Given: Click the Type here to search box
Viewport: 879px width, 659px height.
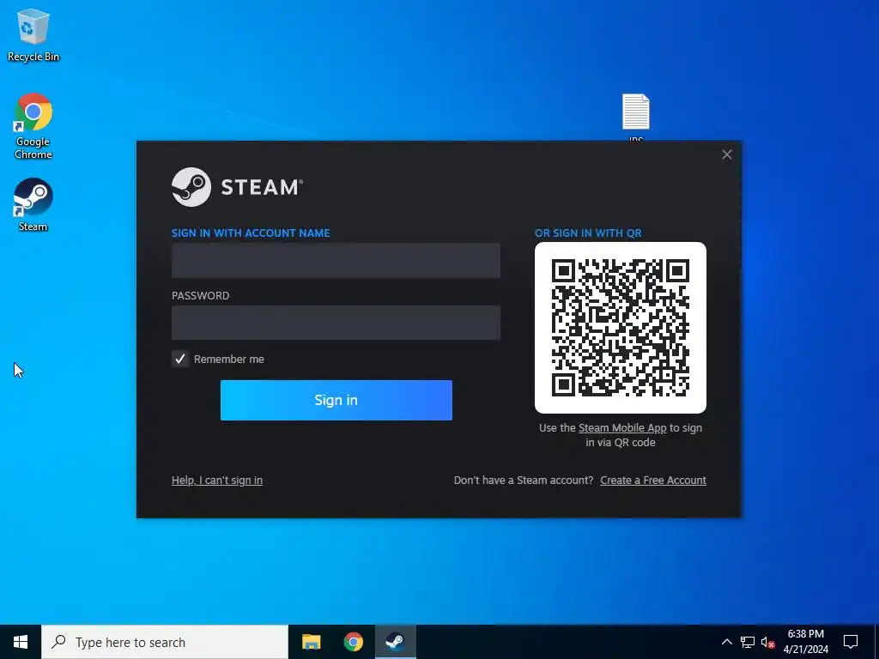Looking at the screenshot, I should click(165, 642).
